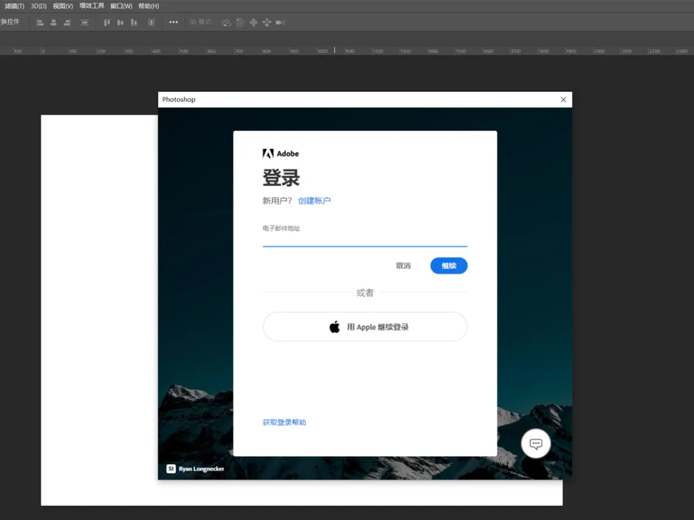Click 用 Apple 继续登录 button
The image size is (694, 520).
click(365, 327)
